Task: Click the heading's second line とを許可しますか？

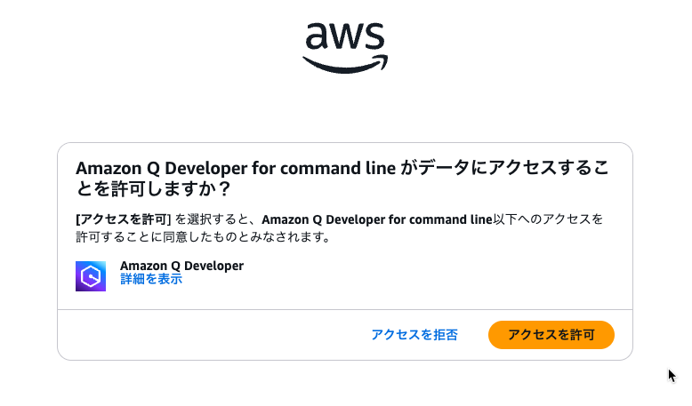Action: click(x=153, y=189)
